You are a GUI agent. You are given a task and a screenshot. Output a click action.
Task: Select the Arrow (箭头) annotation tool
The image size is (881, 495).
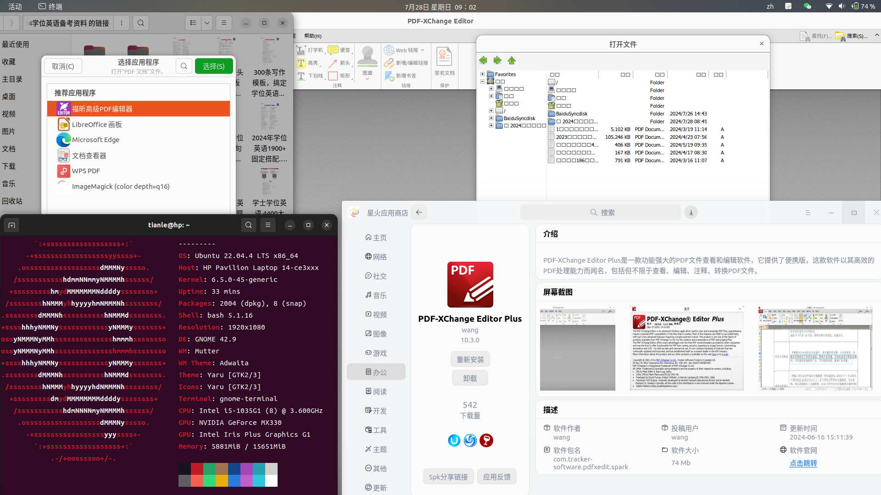coord(340,63)
